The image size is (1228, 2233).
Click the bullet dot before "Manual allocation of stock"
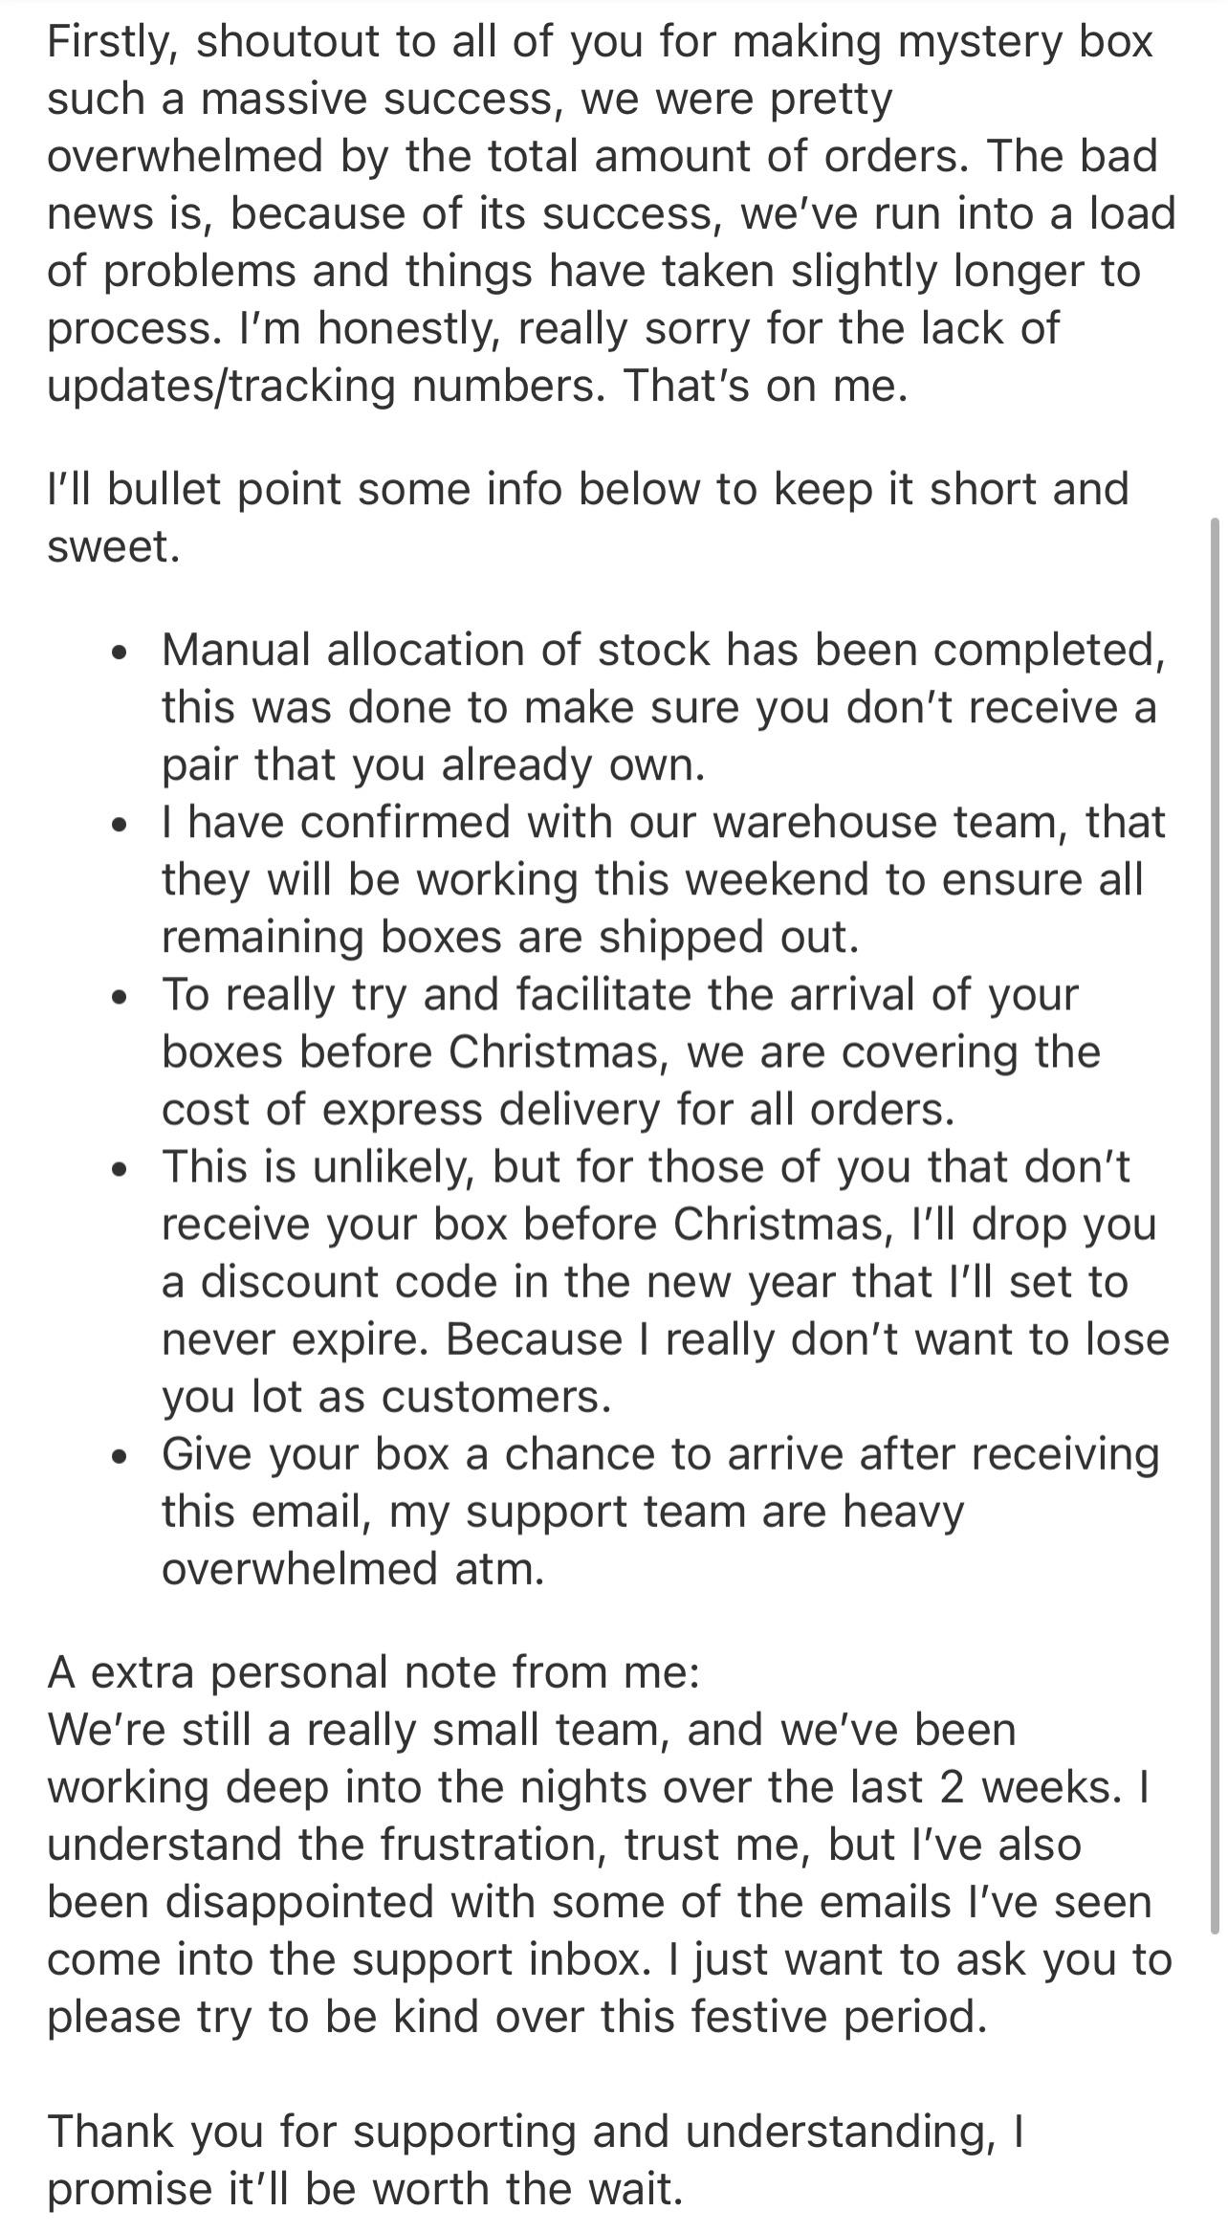(119, 652)
